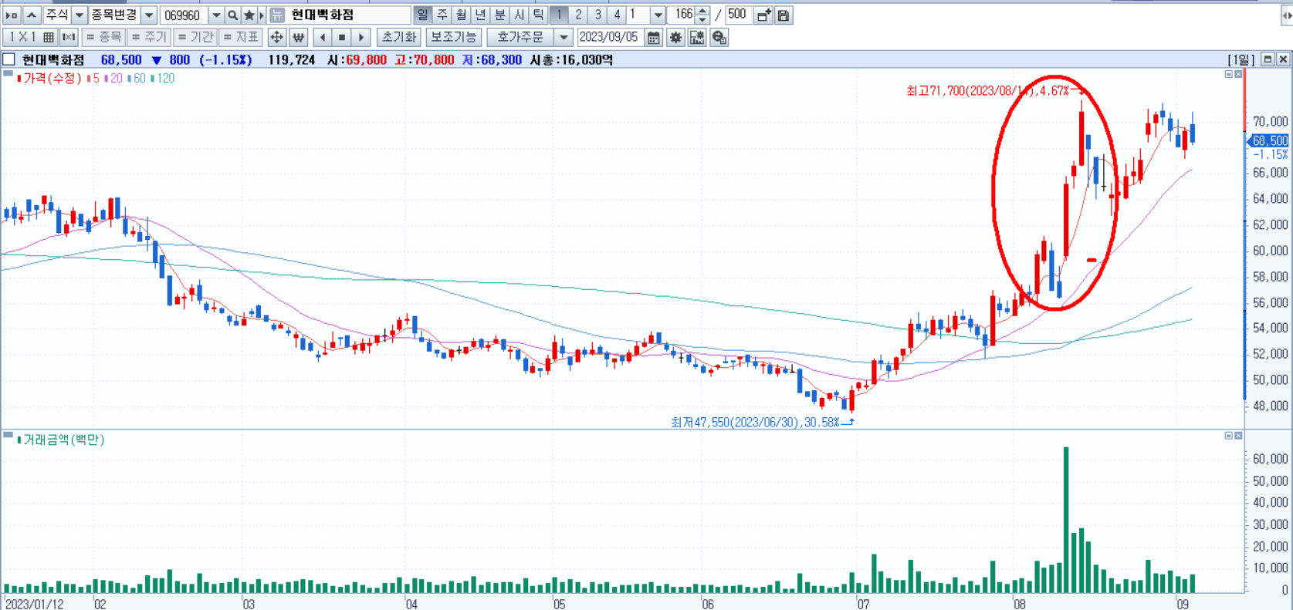Viewport: 1293px width, 610px height.
Task: Click 호가주문 button
Action: coord(521,37)
